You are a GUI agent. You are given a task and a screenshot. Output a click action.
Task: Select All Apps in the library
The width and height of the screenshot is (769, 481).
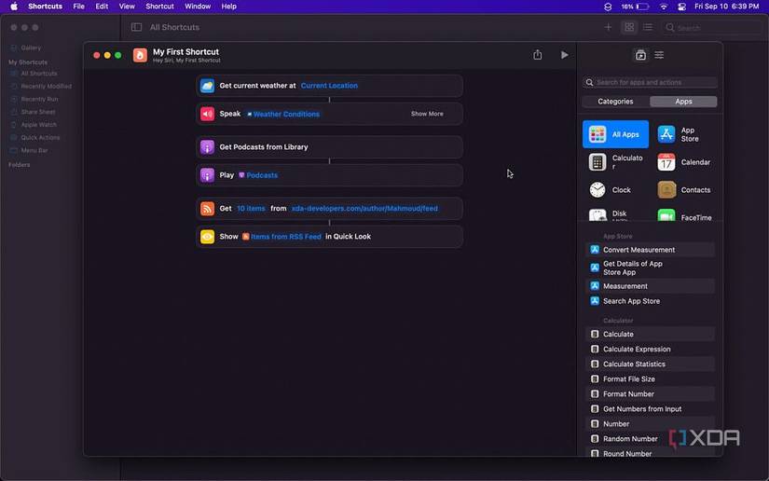615,134
